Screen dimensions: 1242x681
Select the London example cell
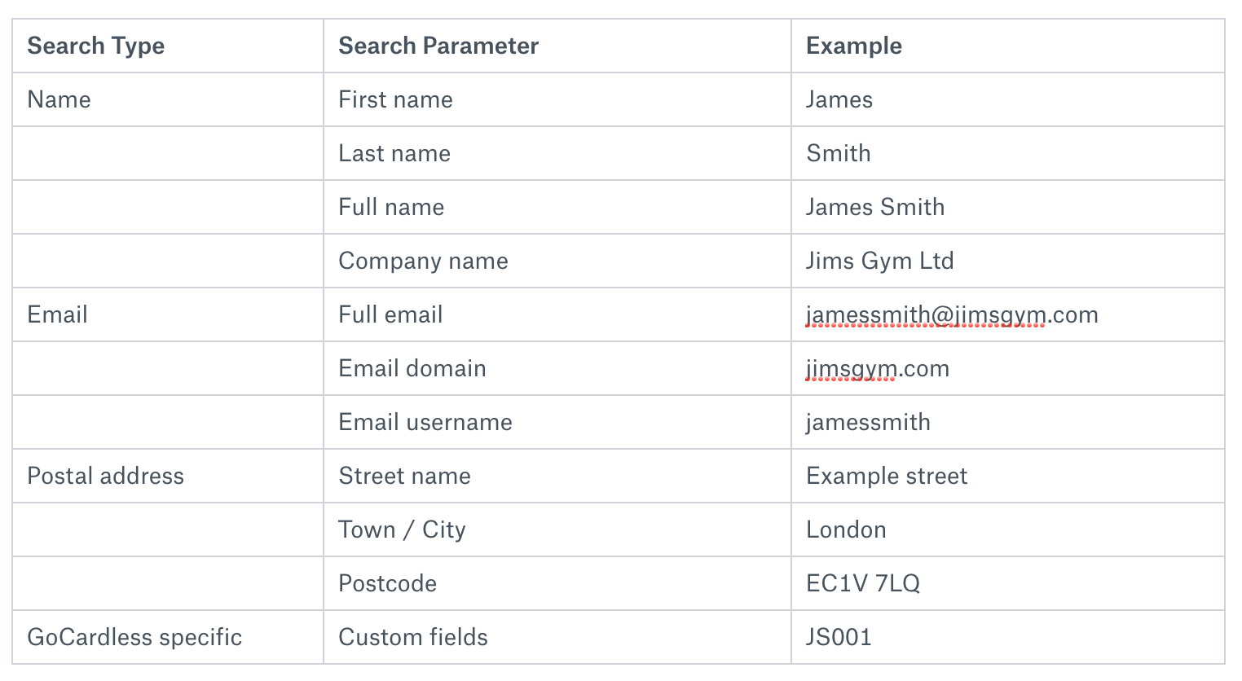coord(1008,529)
